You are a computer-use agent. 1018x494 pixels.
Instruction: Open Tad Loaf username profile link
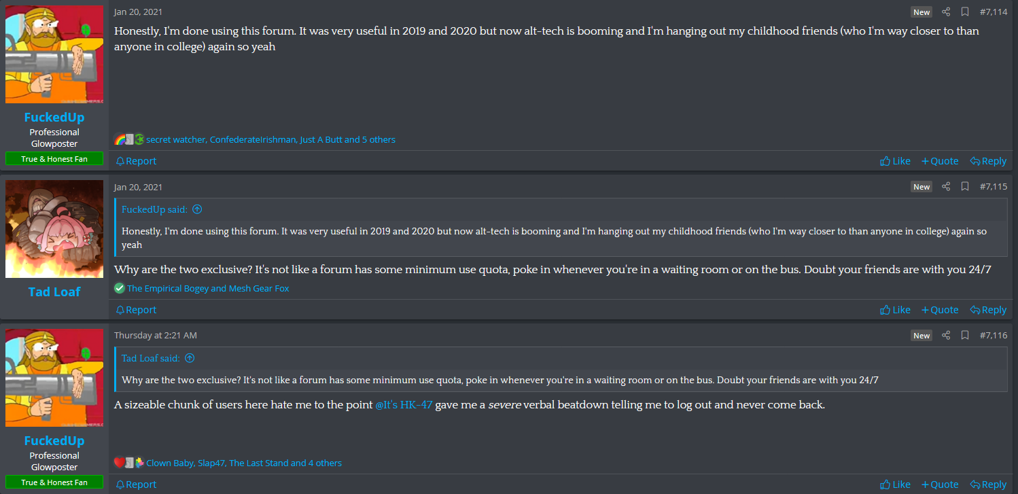tap(54, 292)
